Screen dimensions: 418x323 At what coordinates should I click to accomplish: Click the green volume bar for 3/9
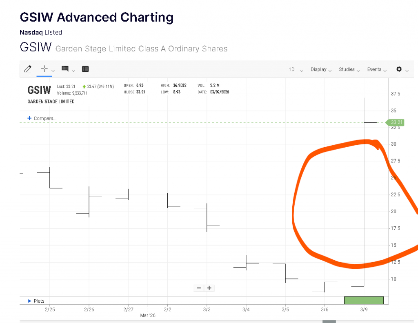[x=364, y=300]
